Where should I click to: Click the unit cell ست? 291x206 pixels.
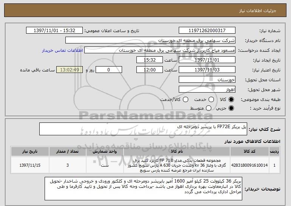105,165
